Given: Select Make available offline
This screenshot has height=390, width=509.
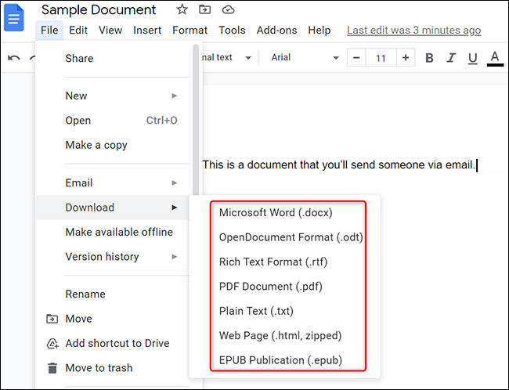Looking at the screenshot, I should [113, 232].
